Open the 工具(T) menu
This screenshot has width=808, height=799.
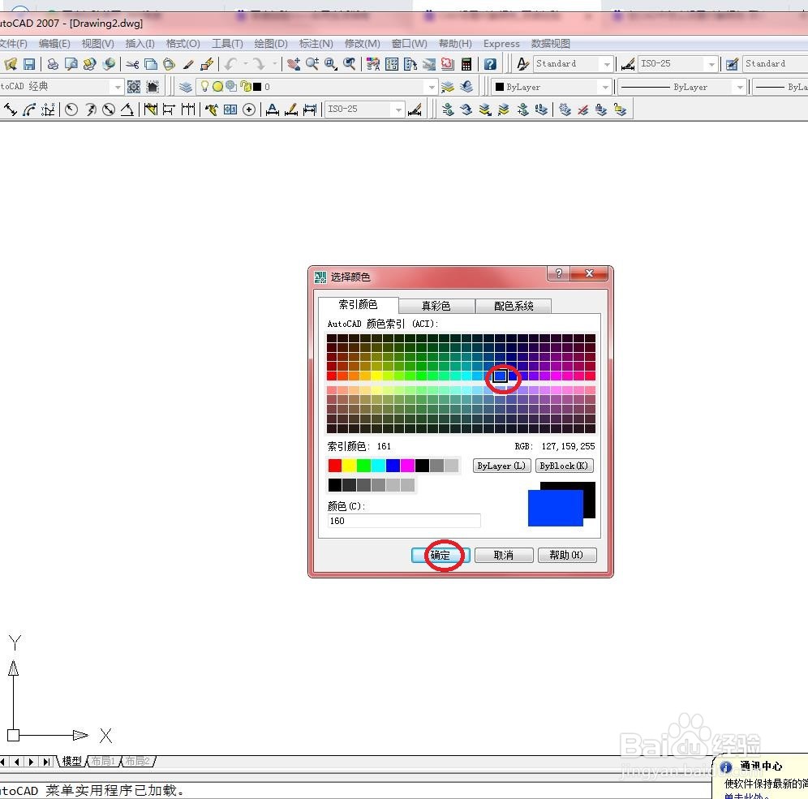(x=227, y=44)
